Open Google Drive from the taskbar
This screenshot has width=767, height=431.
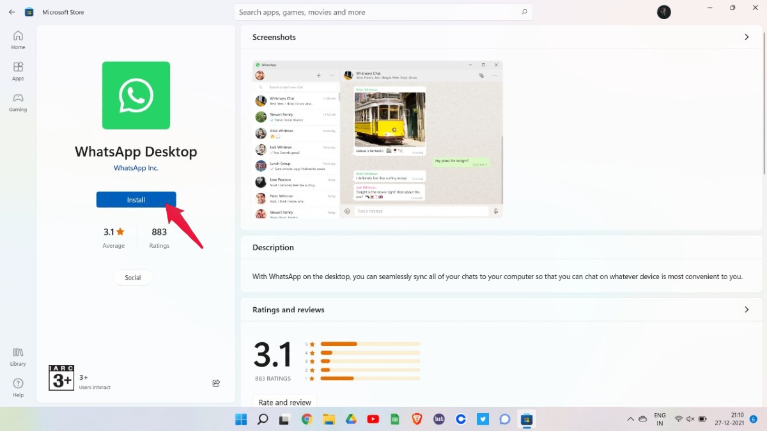click(351, 420)
